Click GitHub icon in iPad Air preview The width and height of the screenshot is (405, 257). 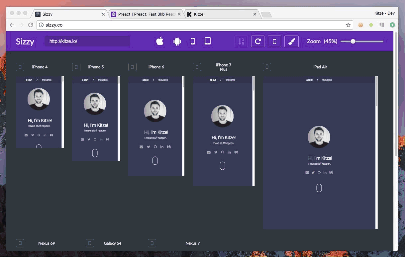319,172
